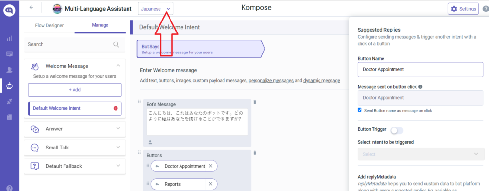Remove the Reports button
Image resolution: width=489 pixels, height=191 pixels.
(210, 184)
